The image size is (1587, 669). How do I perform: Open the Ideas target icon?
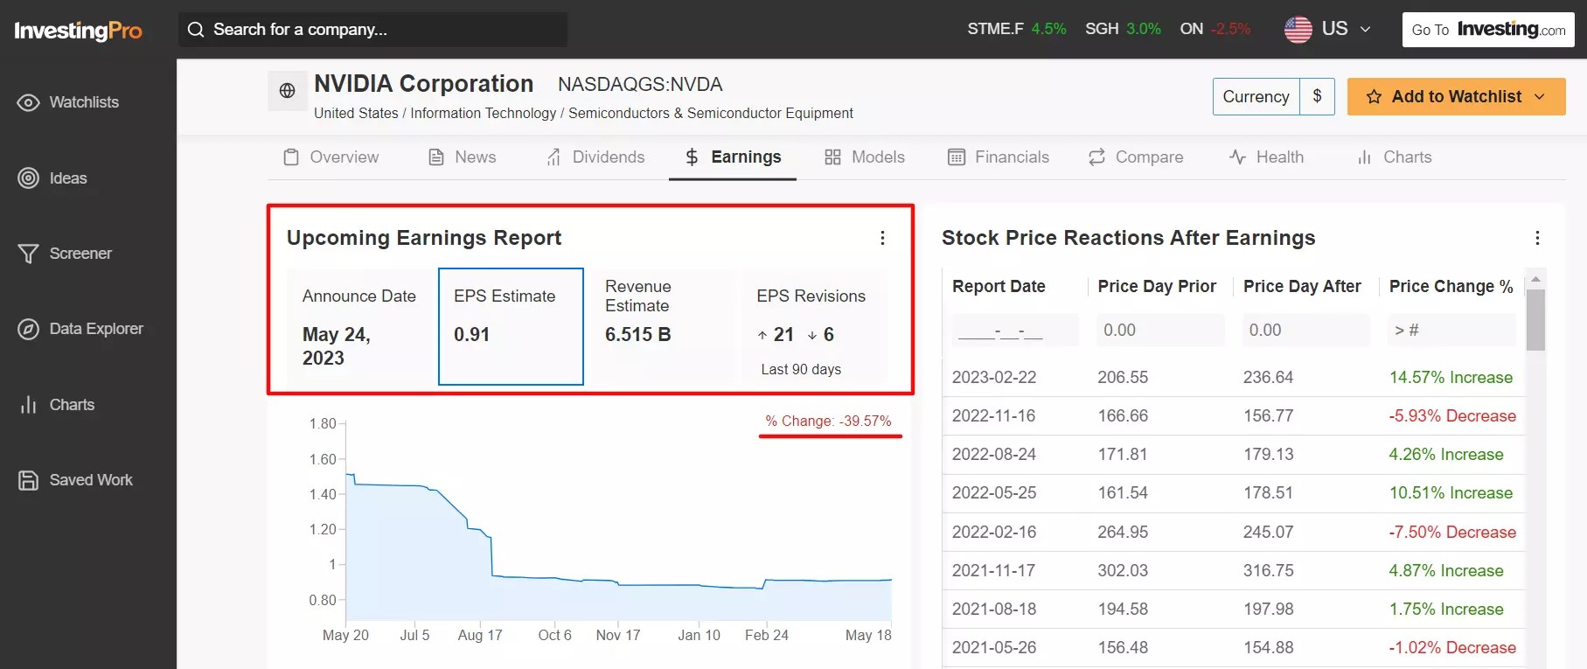(28, 178)
